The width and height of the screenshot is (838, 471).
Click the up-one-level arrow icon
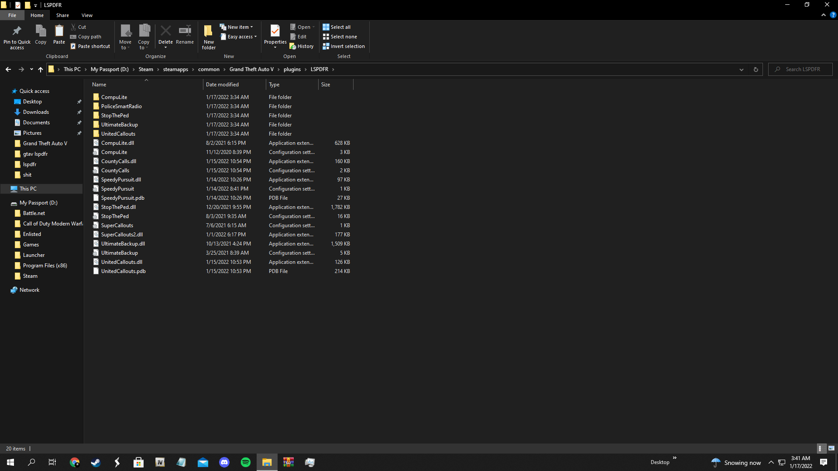(40, 69)
